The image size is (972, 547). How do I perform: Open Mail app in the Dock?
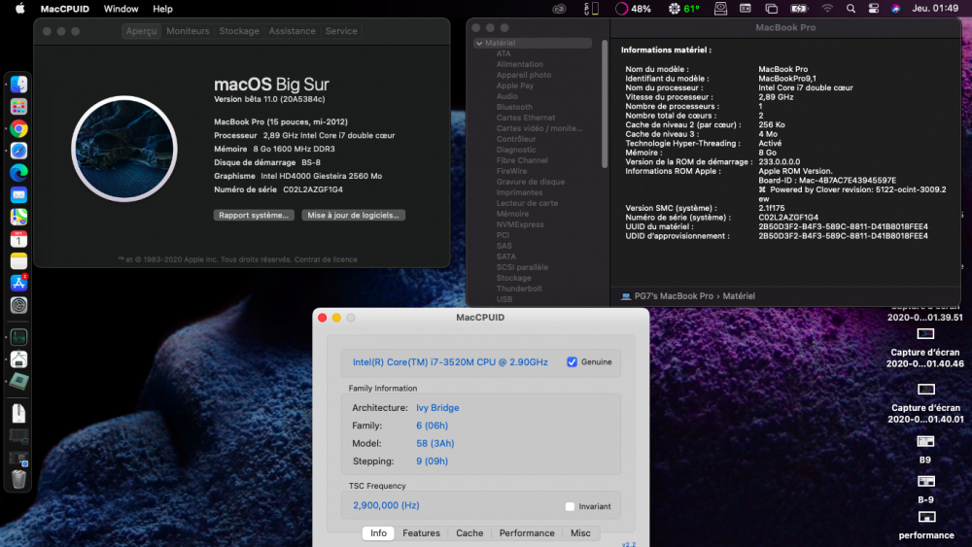click(18, 194)
